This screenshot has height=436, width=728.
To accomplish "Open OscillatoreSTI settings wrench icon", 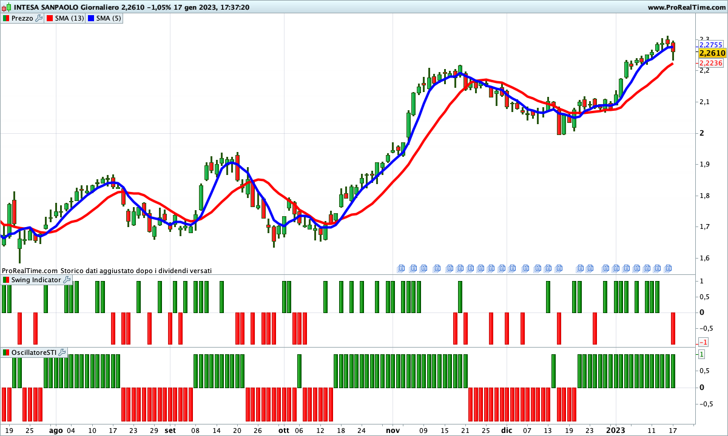I will point(62,352).
